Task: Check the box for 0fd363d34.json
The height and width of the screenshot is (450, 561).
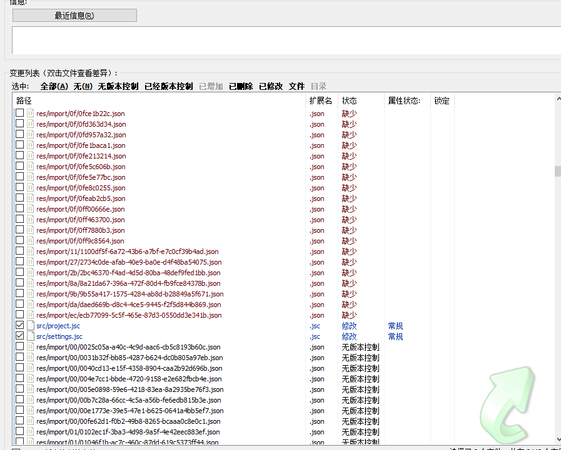Action: 19,124
